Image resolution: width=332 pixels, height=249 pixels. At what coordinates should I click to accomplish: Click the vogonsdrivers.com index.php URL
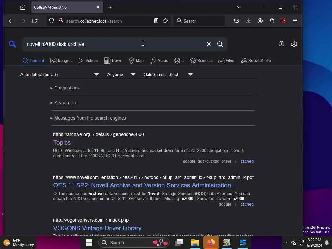click(91, 220)
